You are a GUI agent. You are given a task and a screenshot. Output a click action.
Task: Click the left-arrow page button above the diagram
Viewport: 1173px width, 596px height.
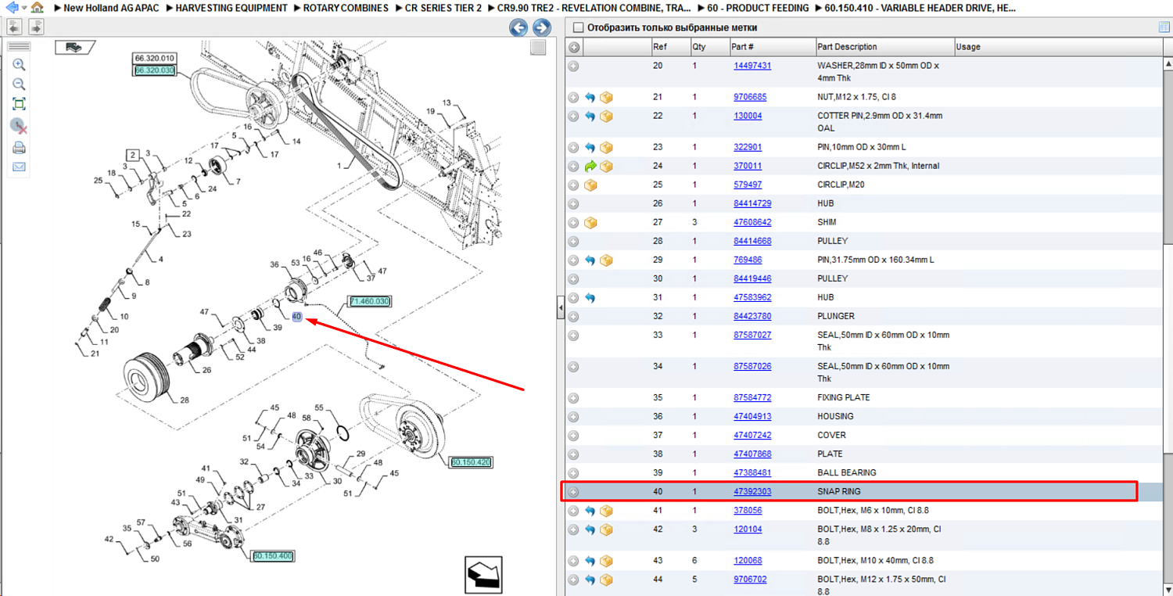click(x=14, y=27)
